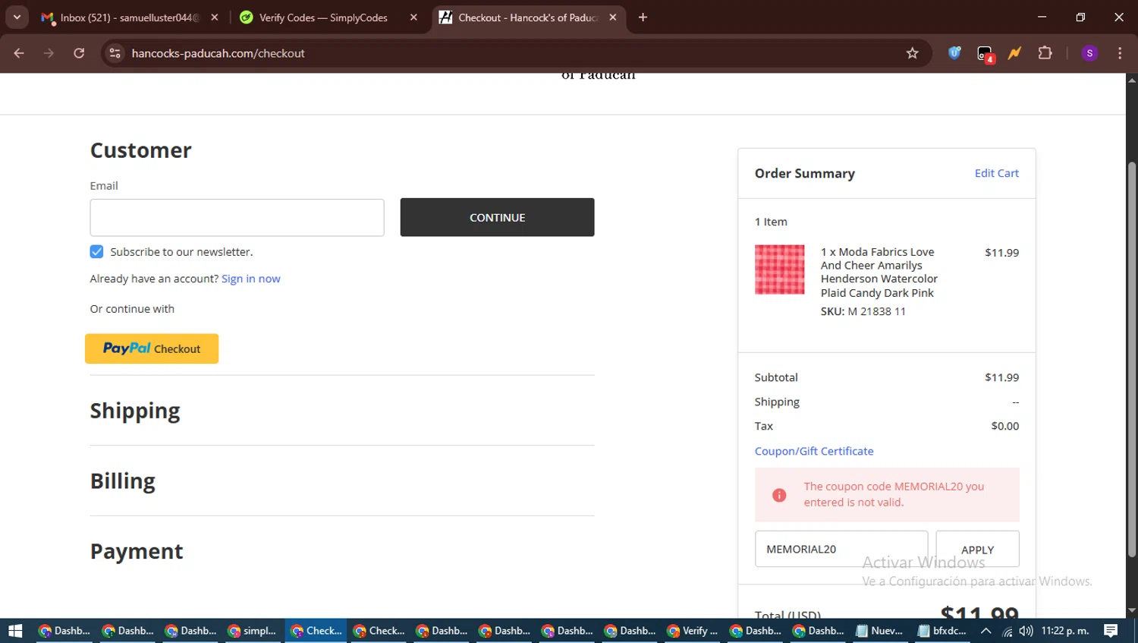This screenshot has width=1138, height=643.
Task: Open the 'bfxdc...' Notepad taskbar item
Action: (942, 631)
